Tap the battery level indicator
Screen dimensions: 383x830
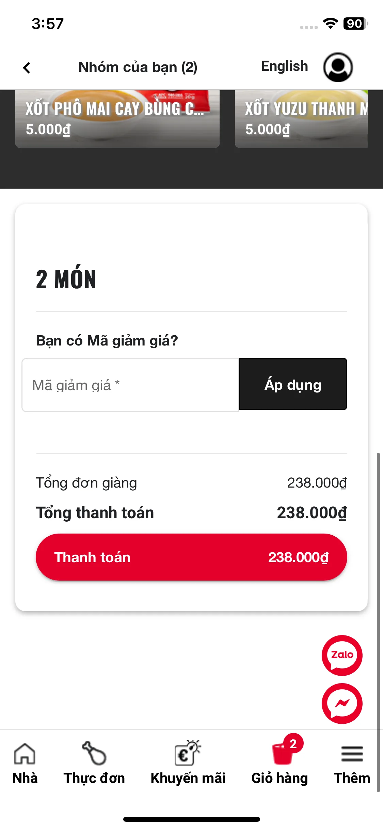pos(355,24)
